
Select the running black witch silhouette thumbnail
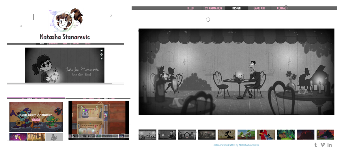[x=226, y=134]
